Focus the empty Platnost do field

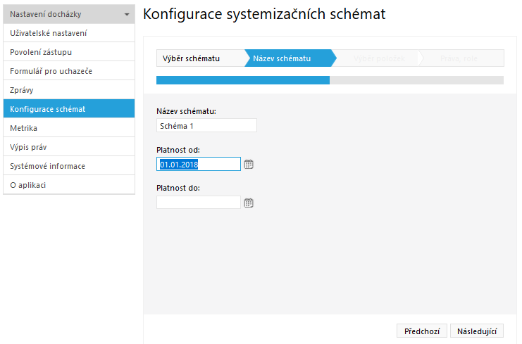pos(199,203)
